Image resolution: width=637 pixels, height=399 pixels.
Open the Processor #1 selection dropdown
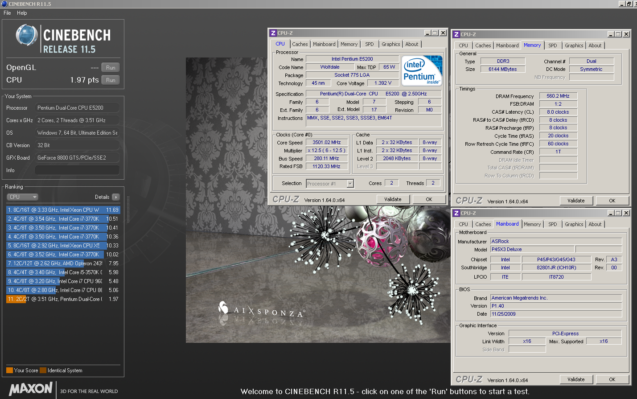[330, 184]
